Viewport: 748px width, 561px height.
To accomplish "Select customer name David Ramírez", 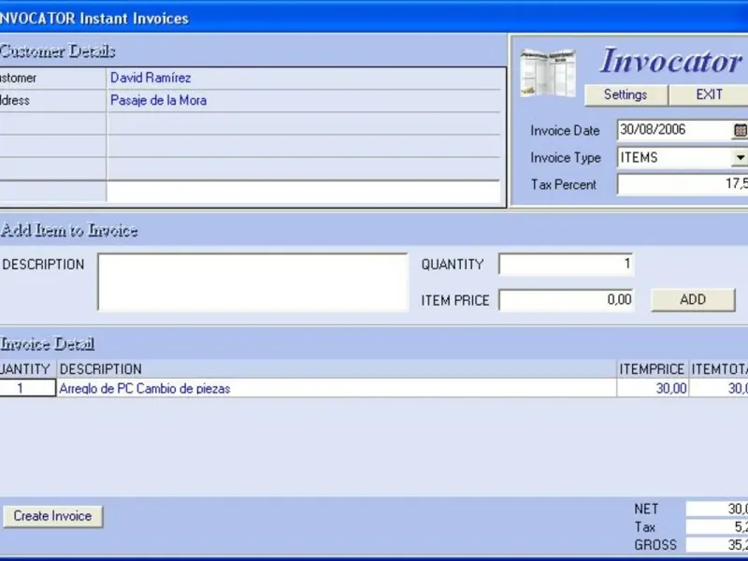I will 151,78.
